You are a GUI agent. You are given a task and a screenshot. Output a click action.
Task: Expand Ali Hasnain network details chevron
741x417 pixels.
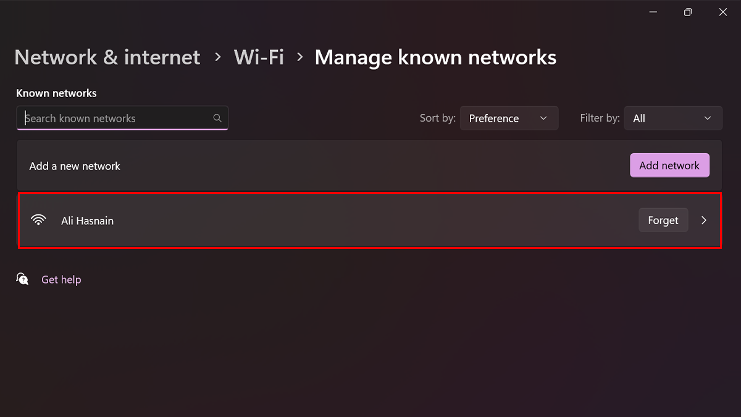704,221
